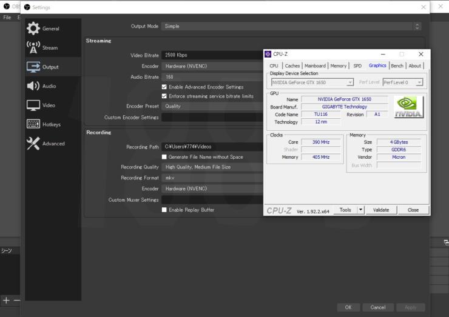This screenshot has width=449, height=317.
Task: Click the Recording Path field
Action: [212, 147]
